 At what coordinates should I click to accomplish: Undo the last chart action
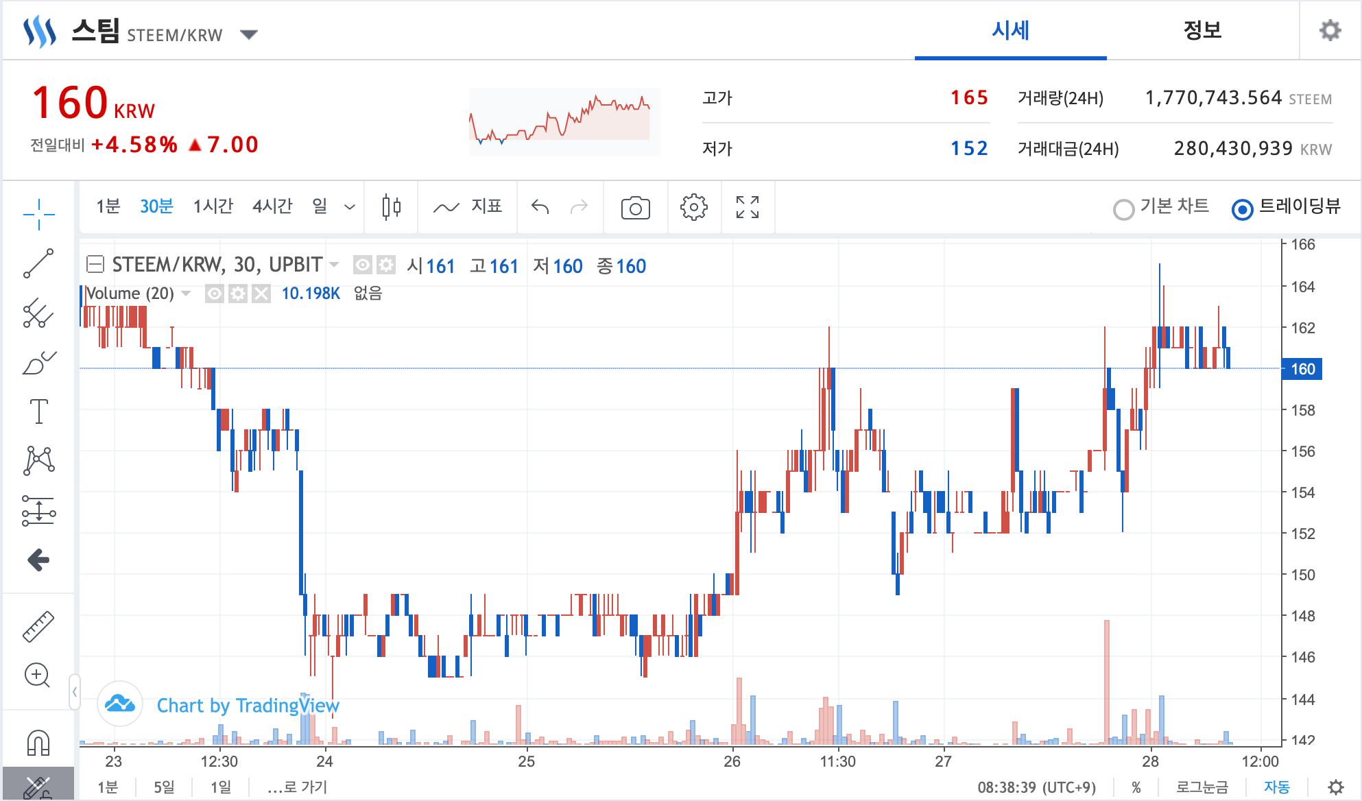(540, 206)
